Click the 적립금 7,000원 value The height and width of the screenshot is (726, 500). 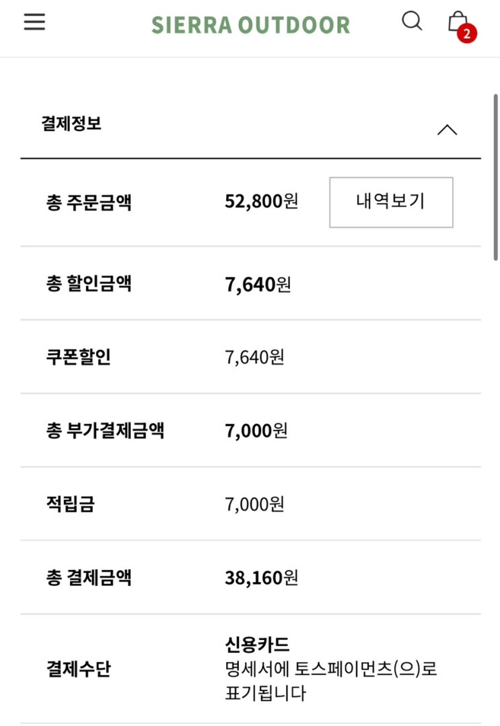254,504
